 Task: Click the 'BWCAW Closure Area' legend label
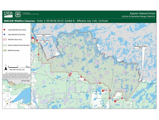pos(15,40)
